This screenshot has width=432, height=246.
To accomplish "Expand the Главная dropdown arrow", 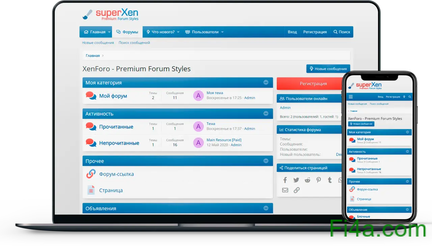I will pos(109,32).
